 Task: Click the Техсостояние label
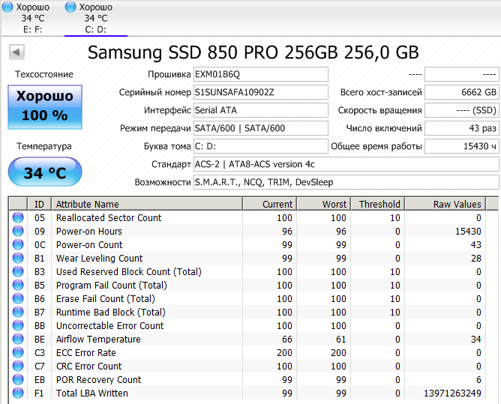(44, 74)
